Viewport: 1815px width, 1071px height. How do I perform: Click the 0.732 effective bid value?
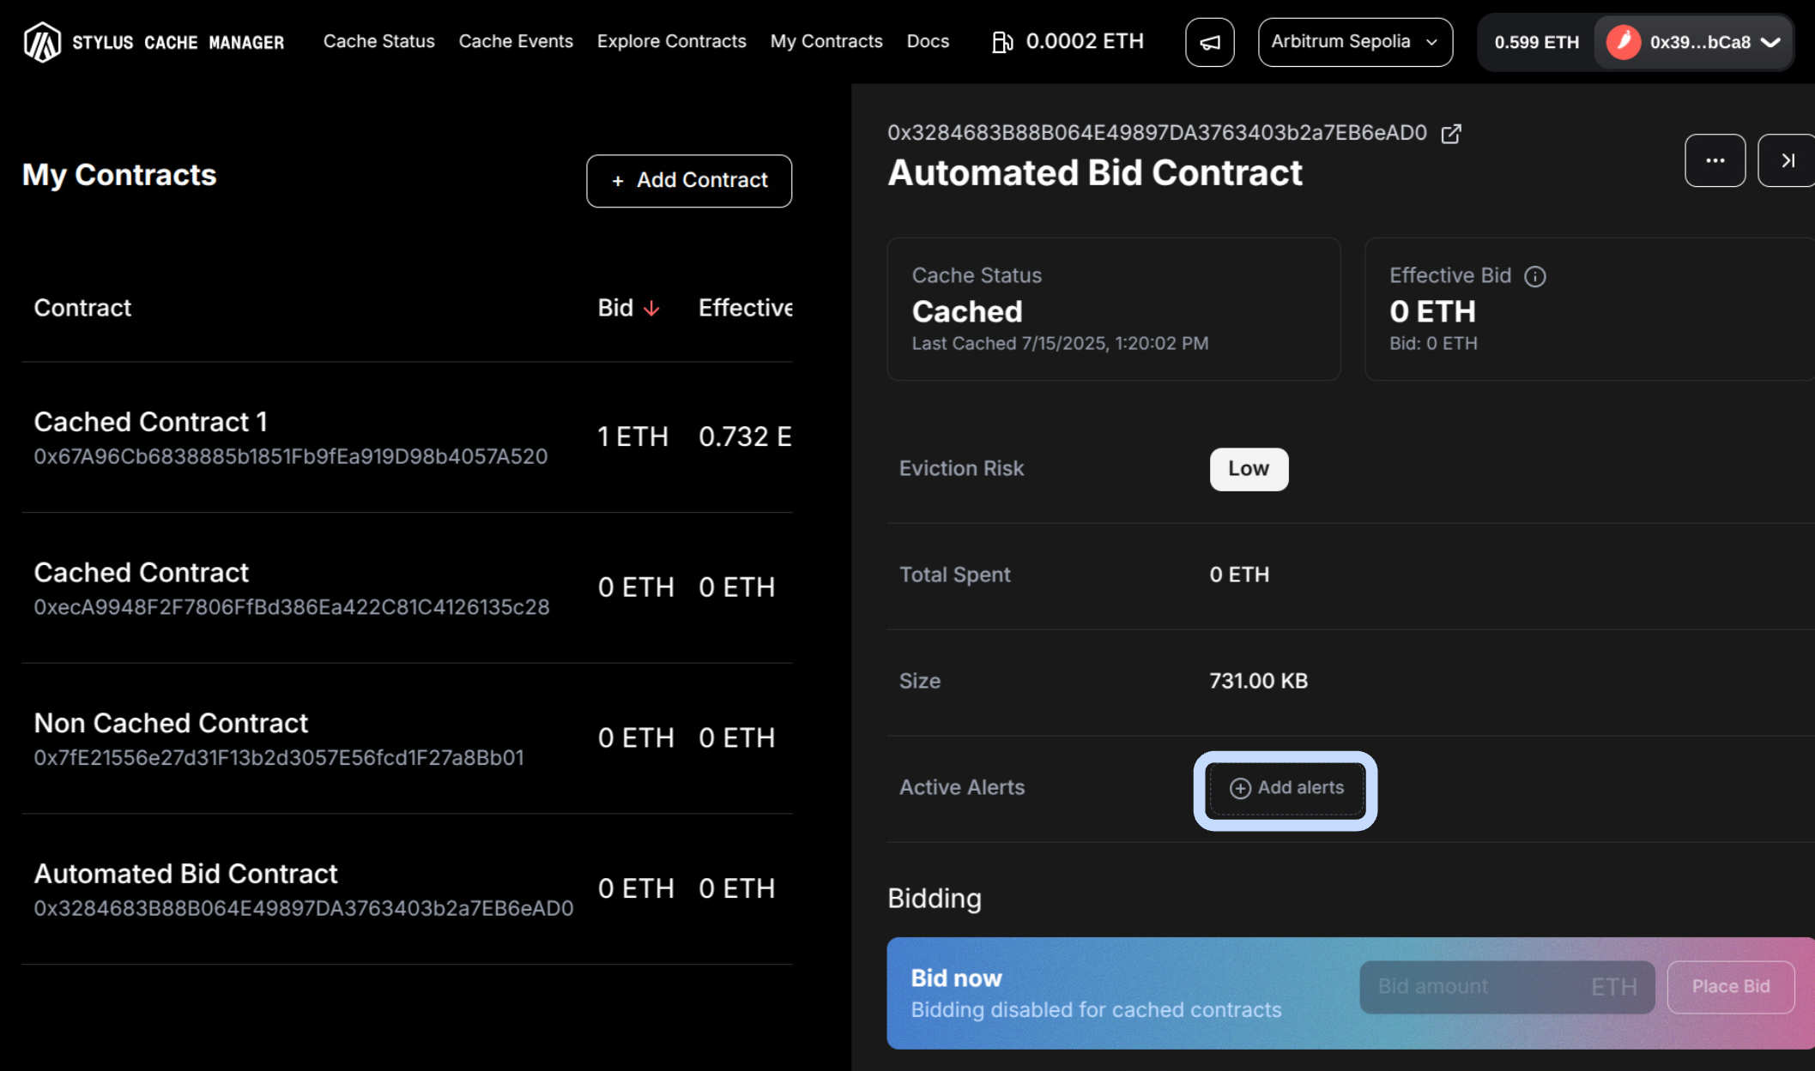[x=745, y=436]
